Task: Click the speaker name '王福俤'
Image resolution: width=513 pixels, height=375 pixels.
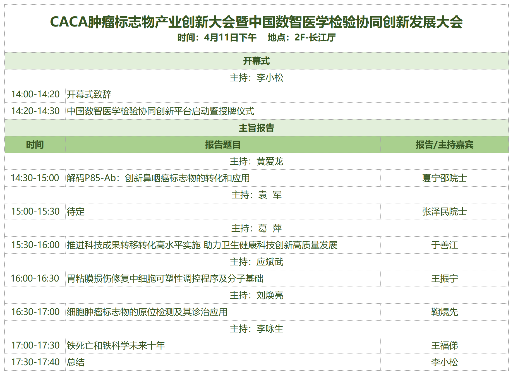Action: tap(445, 345)
